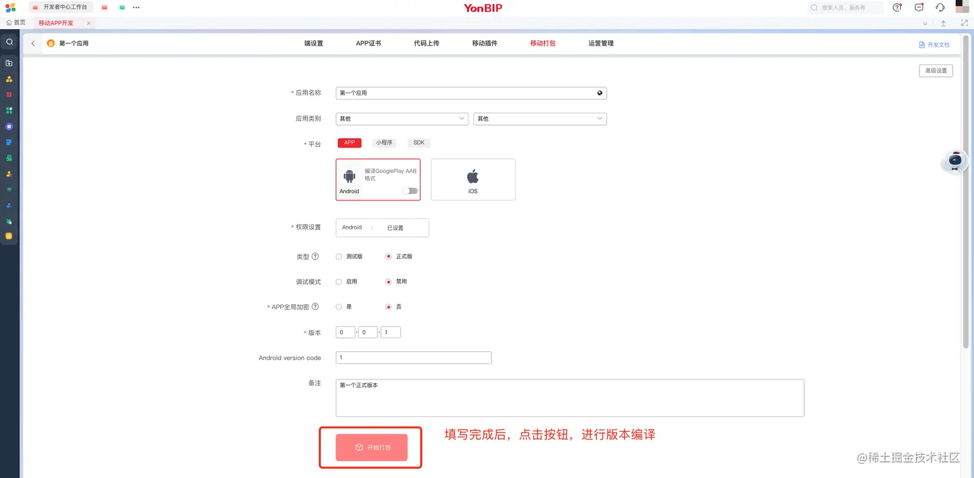Click the upload arrow icon in tab bar
Viewport: 974px width, 478px height.
pos(943,23)
